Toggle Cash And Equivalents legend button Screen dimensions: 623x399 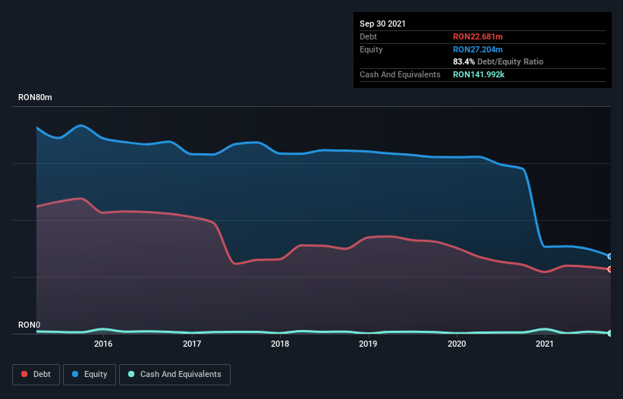(x=175, y=375)
